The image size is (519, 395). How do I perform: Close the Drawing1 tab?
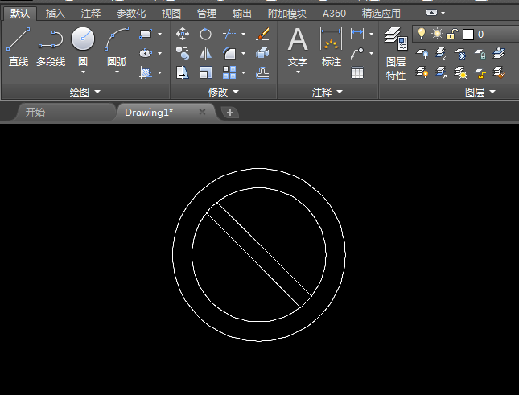point(202,113)
